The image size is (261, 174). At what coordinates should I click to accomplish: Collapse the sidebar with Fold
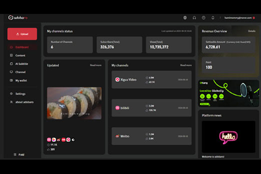click(x=19, y=154)
